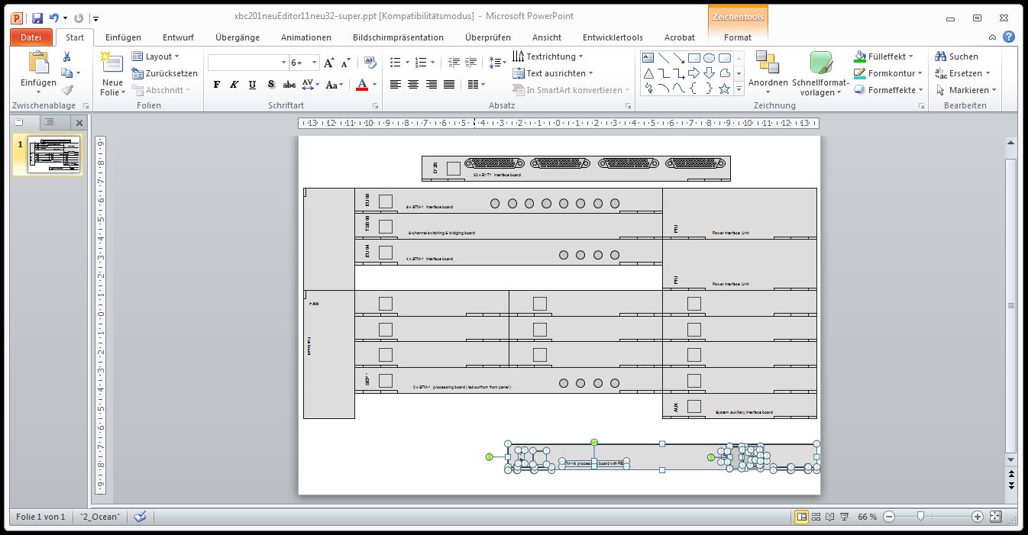The height and width of the screenshot is (535, 1028).
Task: Open the Animationen ribbon tab
Action: click(305, 37)
